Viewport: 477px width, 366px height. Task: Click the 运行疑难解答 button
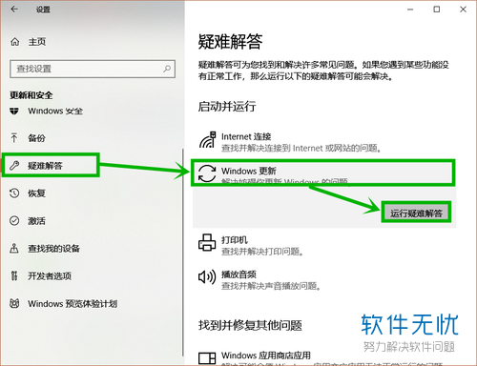pyautogui.click(x=416, y=213)
